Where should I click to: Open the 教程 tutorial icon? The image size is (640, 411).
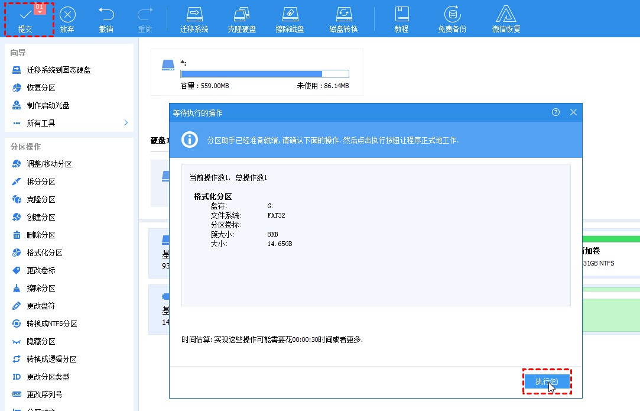tap(402, 18)
